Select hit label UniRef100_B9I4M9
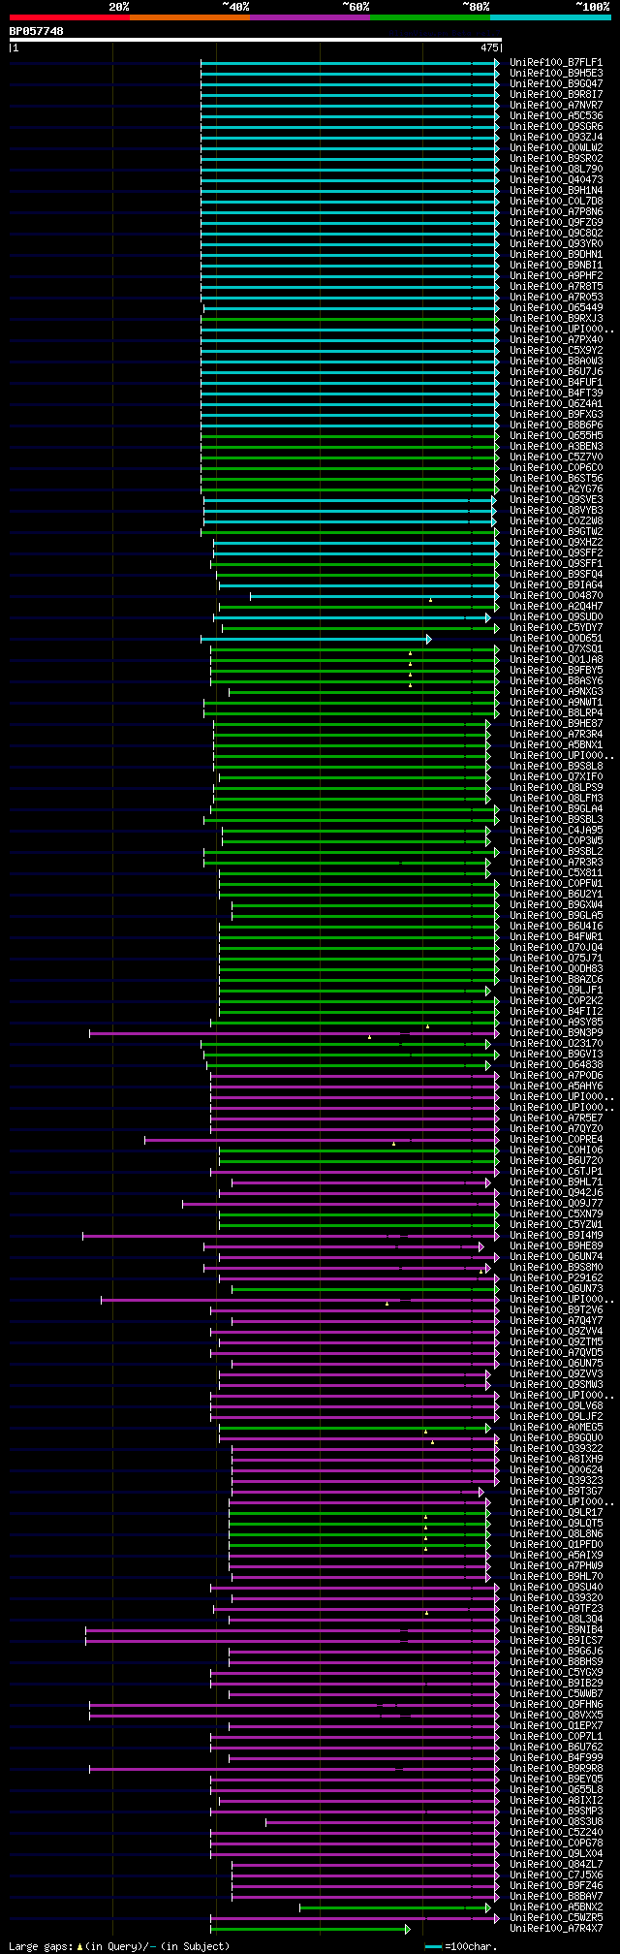Image resolution: width=620 pixels, height=1954 pixels. pyautogui.click(x=556, y=1235)
